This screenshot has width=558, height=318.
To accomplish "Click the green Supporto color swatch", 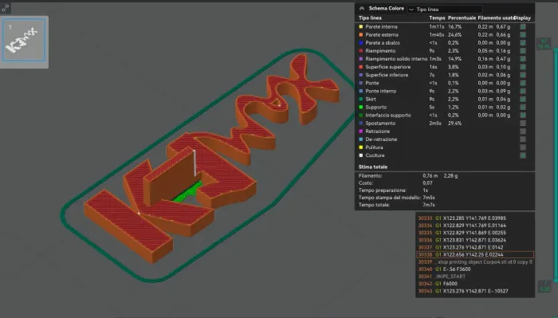I will [x=361, y=107].
